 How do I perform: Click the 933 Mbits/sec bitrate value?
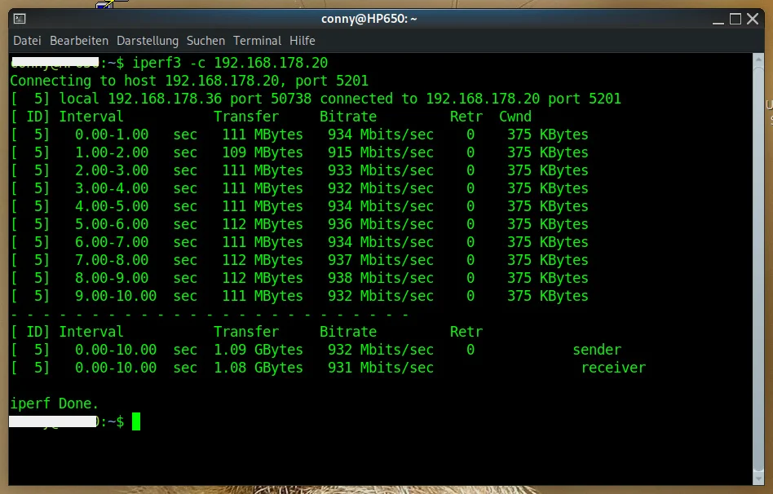coord(381,170)
